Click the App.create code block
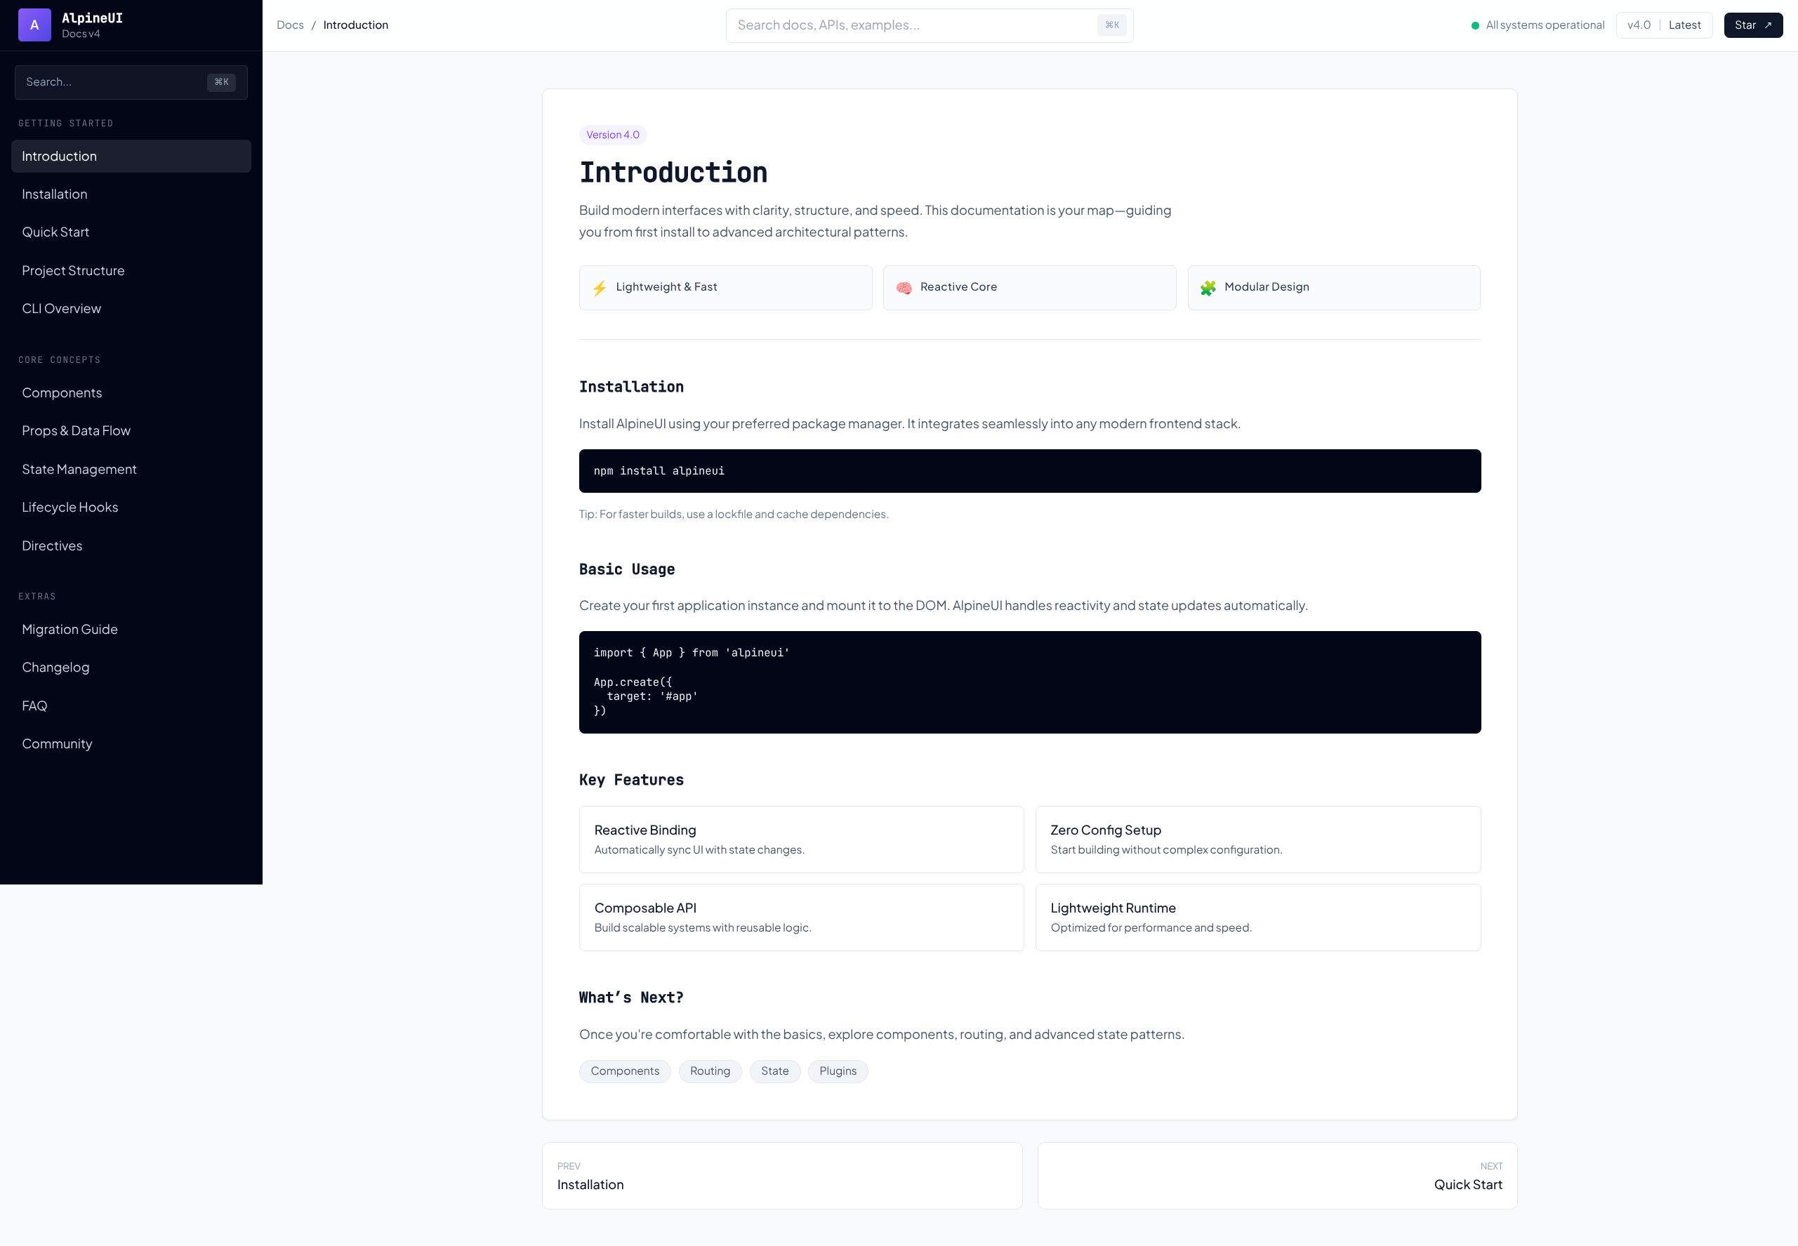 point(1030,682)
